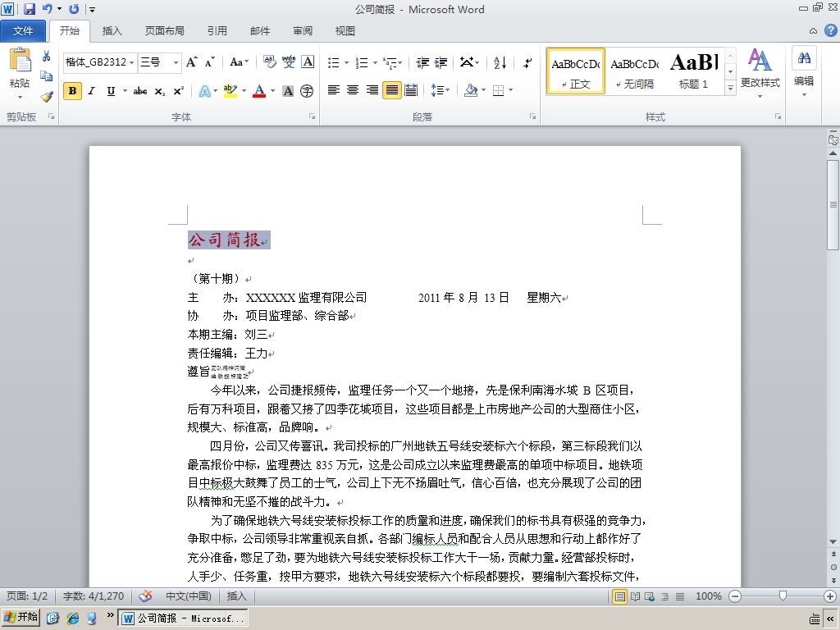This screenshot has height=630, width=840.
Task: Open the font name dropdown
Action: [x=132, y=62]
